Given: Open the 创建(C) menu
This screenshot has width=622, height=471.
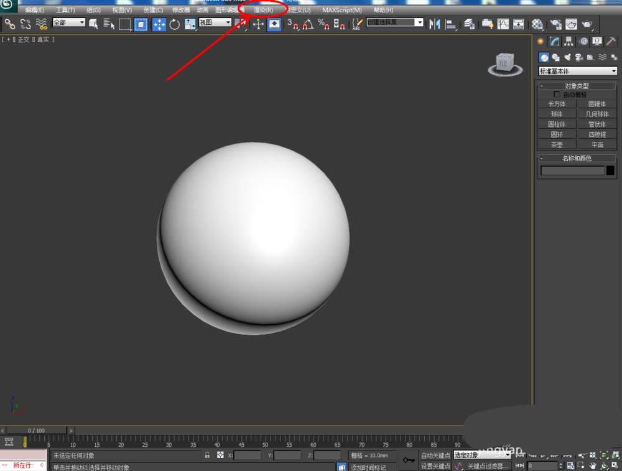Looking at the screenshot, I should pyautogui.click(x=153, y=10).
